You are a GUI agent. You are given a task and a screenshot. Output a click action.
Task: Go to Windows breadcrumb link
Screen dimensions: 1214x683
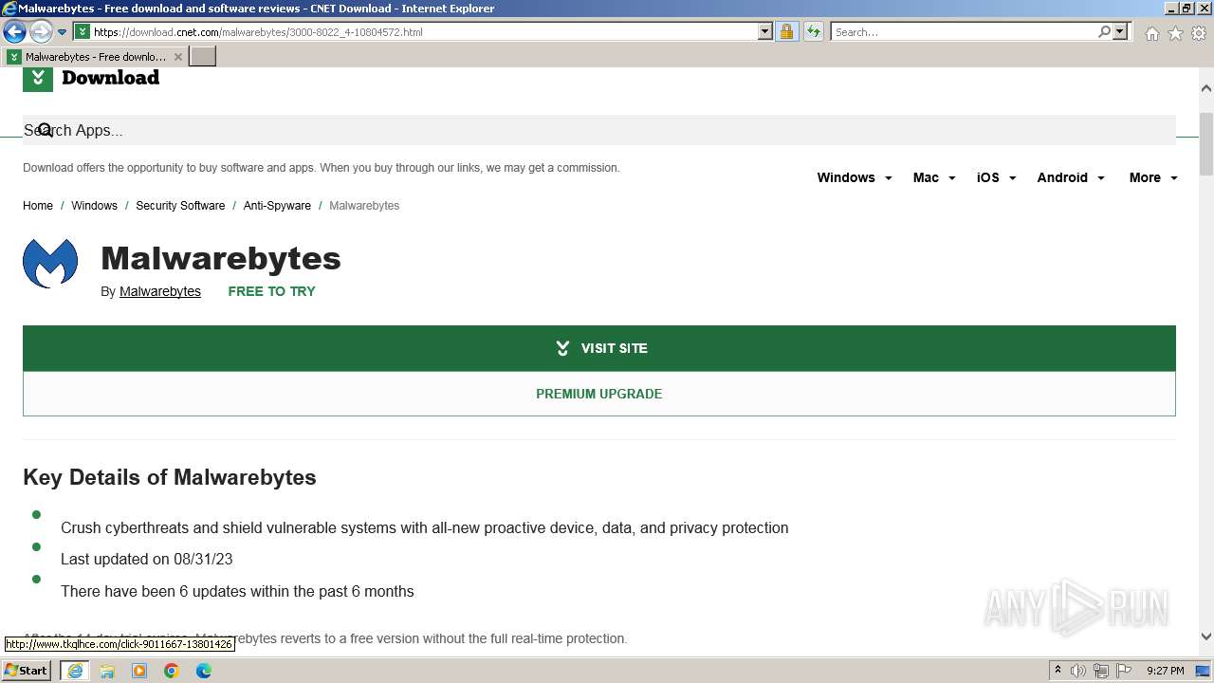pos(94,206)
